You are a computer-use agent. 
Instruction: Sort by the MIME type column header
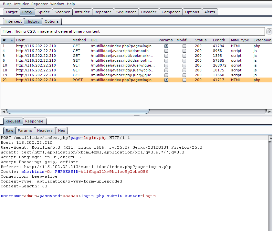coord(240,40)
